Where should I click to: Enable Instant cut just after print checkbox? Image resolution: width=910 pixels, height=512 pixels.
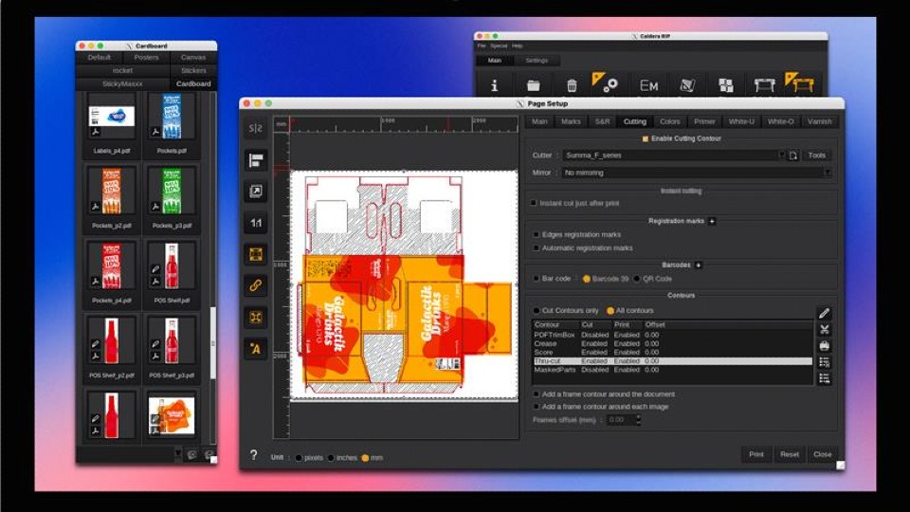click(534, 203)
